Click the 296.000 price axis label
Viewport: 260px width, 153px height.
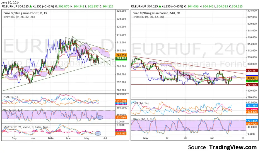tap(121, 75)
